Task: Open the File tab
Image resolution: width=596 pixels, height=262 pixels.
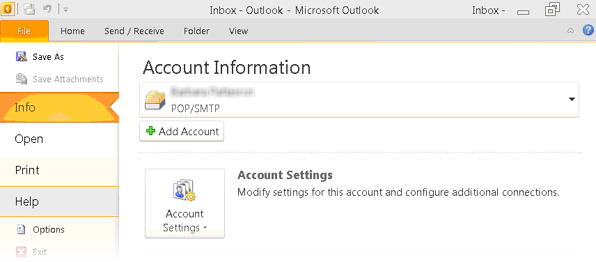Action: coord(24,31)
